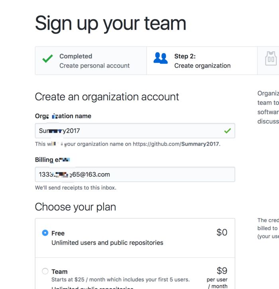Open the Completed Create personal account step

coord(94,61)
